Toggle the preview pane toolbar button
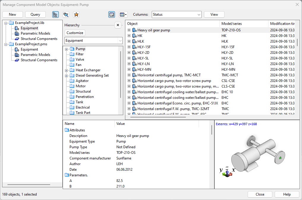Screen dimensions: 302x200 [112, 14]
